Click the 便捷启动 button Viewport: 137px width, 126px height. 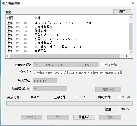coord(108,89)
